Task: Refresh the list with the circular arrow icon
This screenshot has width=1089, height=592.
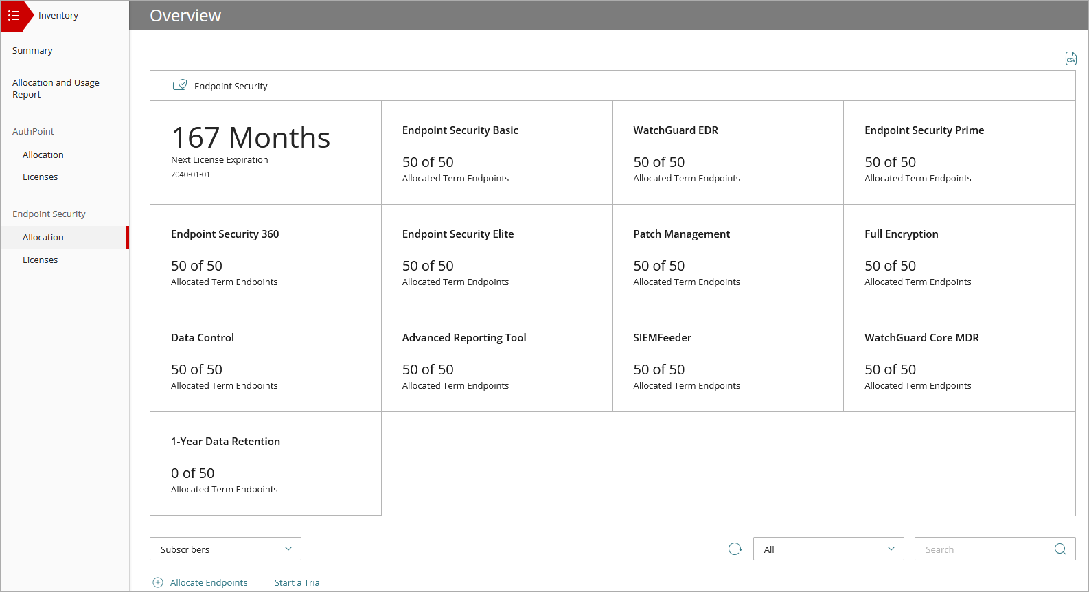Action: pyautogui.click(x=735, y=549)
